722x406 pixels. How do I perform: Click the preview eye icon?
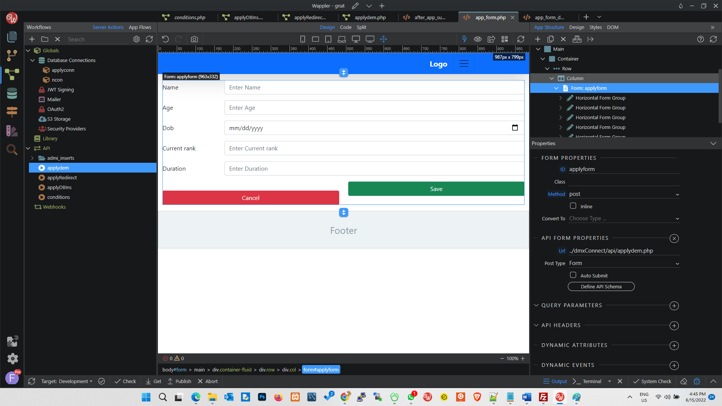point(478,39)
